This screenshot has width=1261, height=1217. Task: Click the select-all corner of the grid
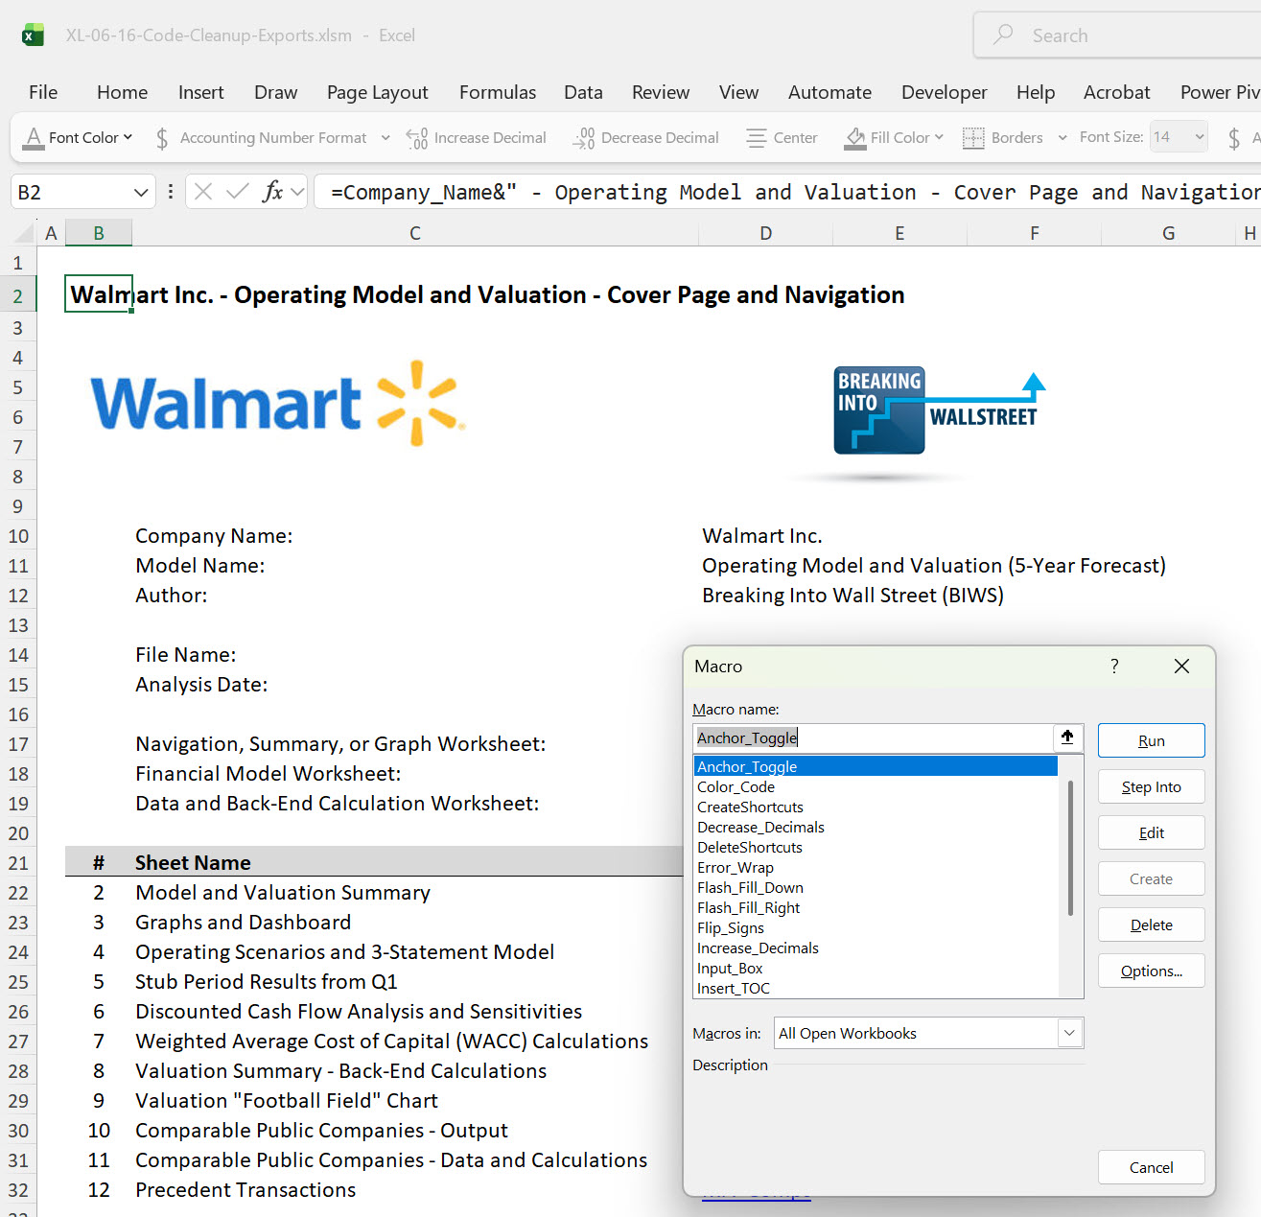[x=23, y=233]
